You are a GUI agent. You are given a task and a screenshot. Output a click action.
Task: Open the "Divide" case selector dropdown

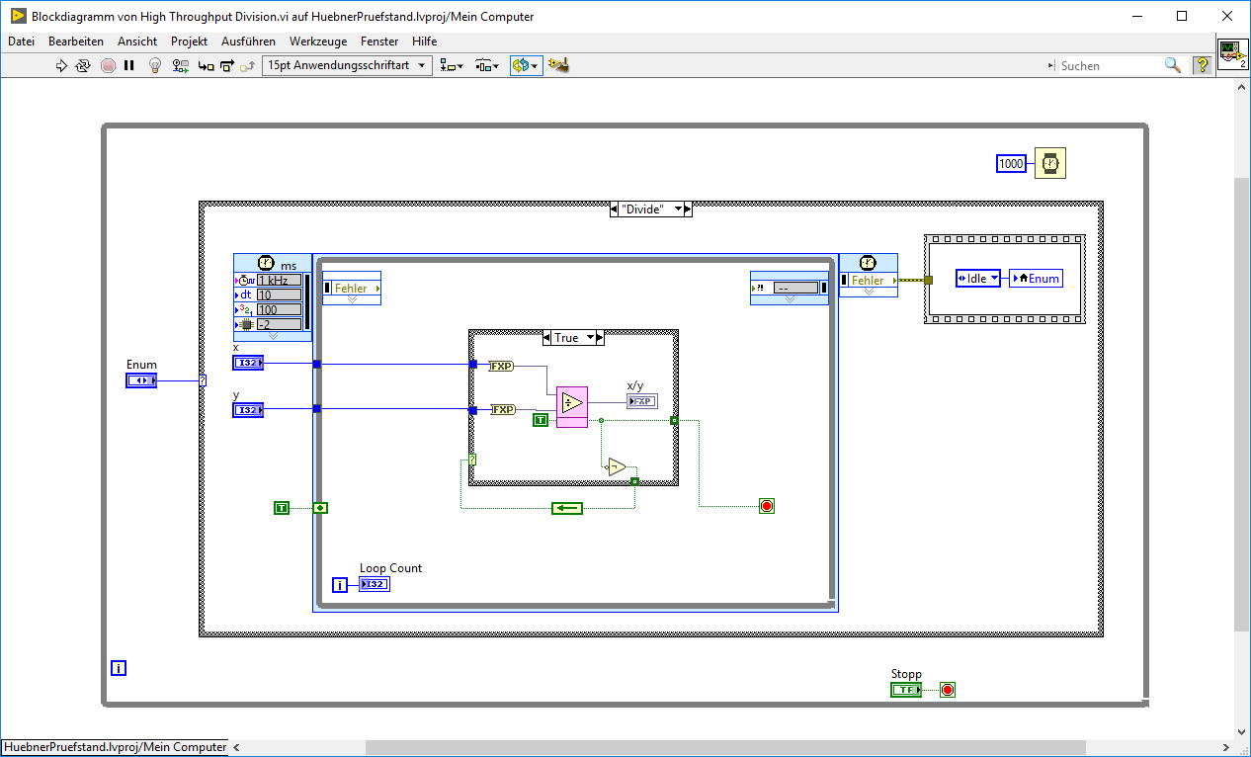[677, 210]
